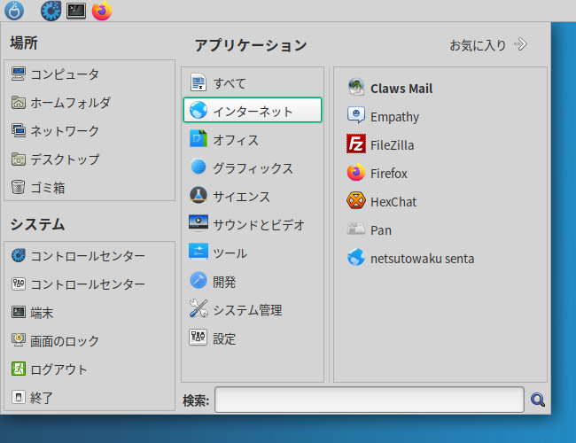Screen dimensions: 576x443
Task: Select the オフィス category
Action: point(253,140)
